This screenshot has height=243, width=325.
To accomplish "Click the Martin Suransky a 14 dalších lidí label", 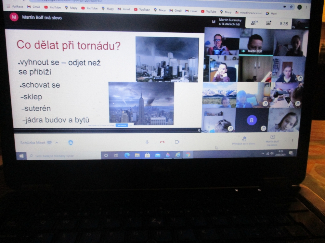I will pos(230,22).
